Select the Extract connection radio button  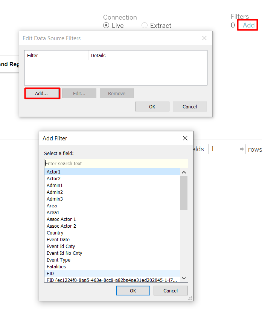[x=145, y=26]
